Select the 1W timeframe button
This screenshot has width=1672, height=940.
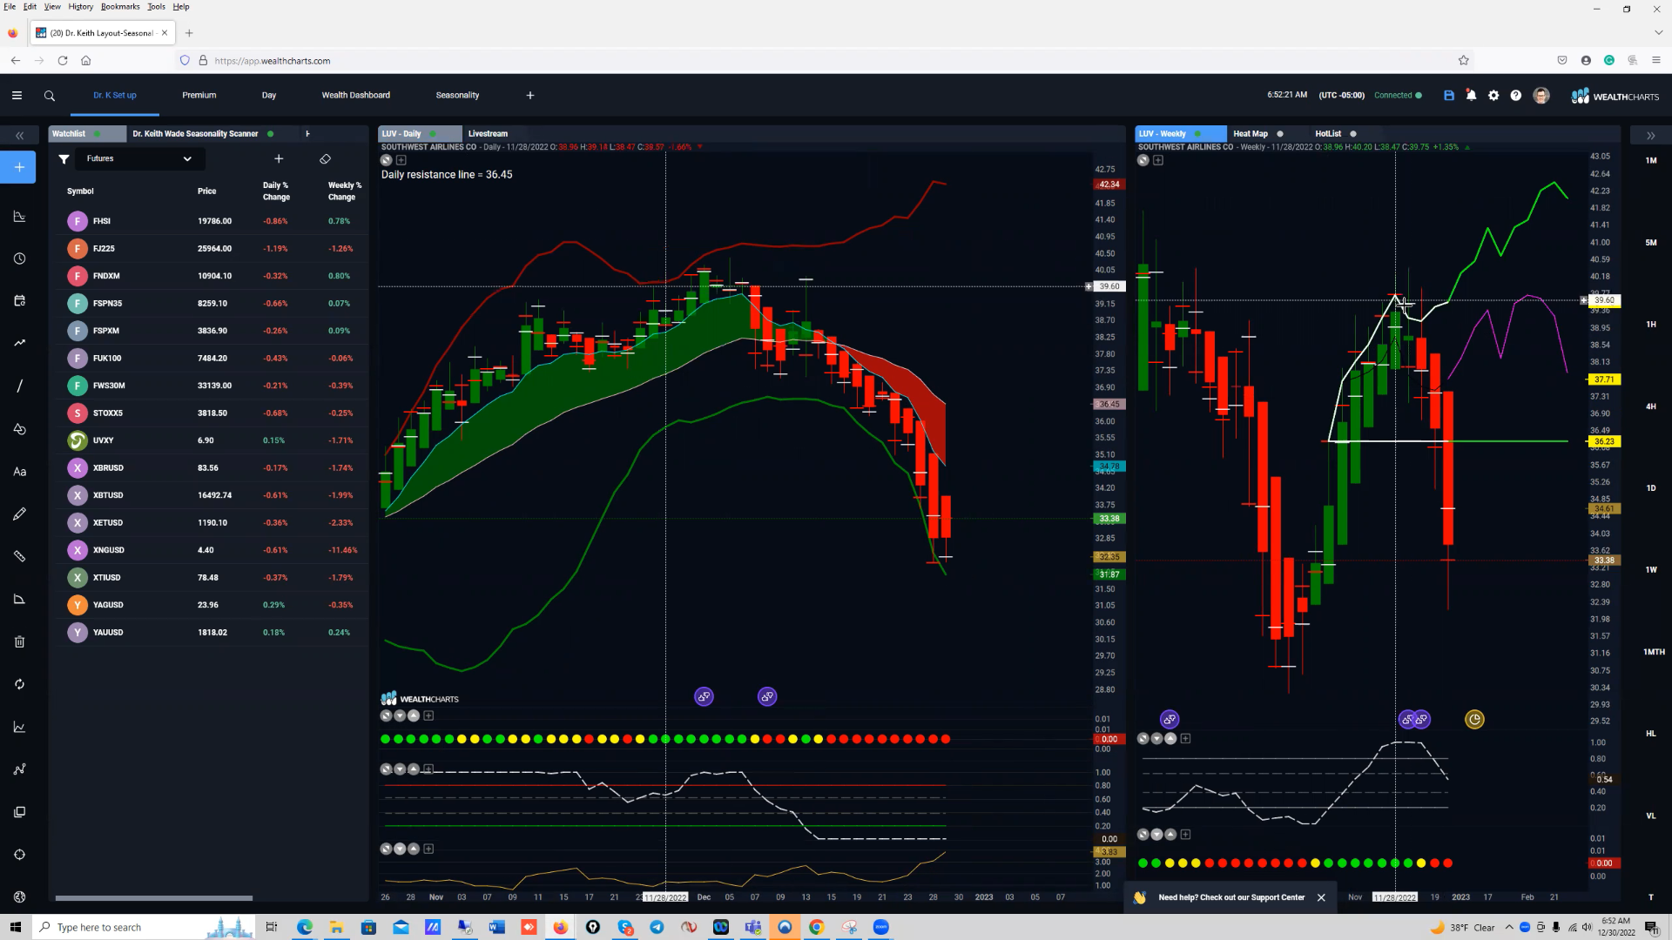pyautogui.click(x=1651, y=570)
